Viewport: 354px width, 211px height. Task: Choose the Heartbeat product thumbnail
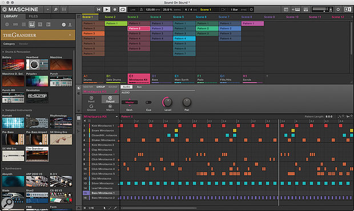point(37,65)
